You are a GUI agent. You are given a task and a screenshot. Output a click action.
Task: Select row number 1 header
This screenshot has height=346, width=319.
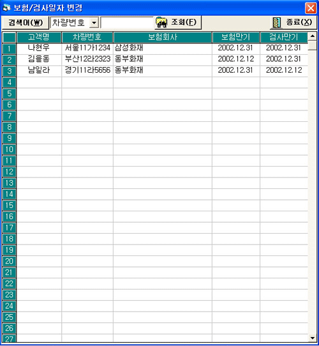9,49
